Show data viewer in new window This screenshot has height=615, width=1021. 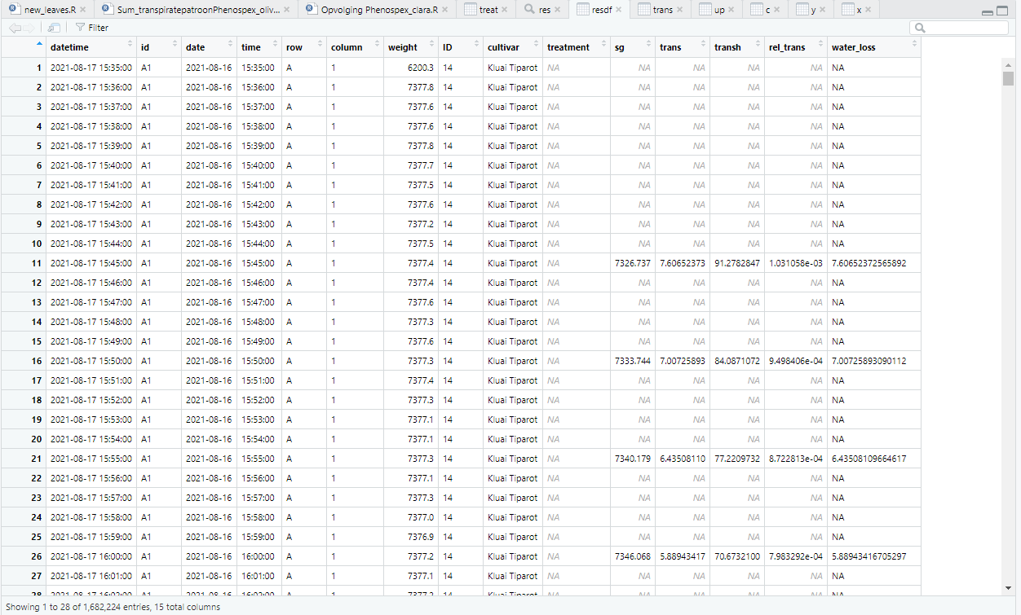[x=54, y=28]
